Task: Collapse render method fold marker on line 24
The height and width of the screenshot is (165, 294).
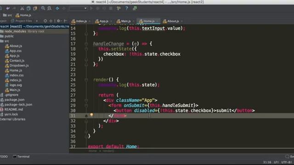Action: [86, 80]
